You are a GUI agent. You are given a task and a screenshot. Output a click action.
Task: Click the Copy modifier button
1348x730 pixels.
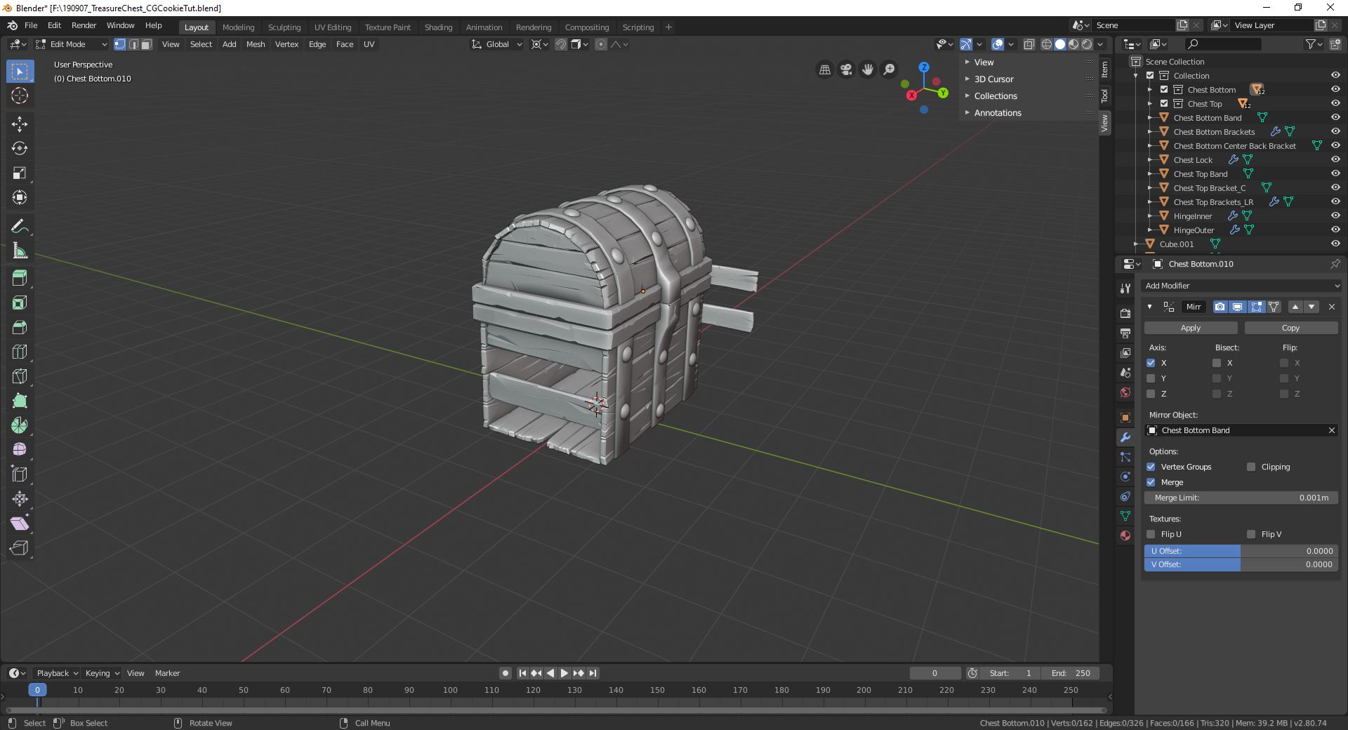pos(1290,328)
